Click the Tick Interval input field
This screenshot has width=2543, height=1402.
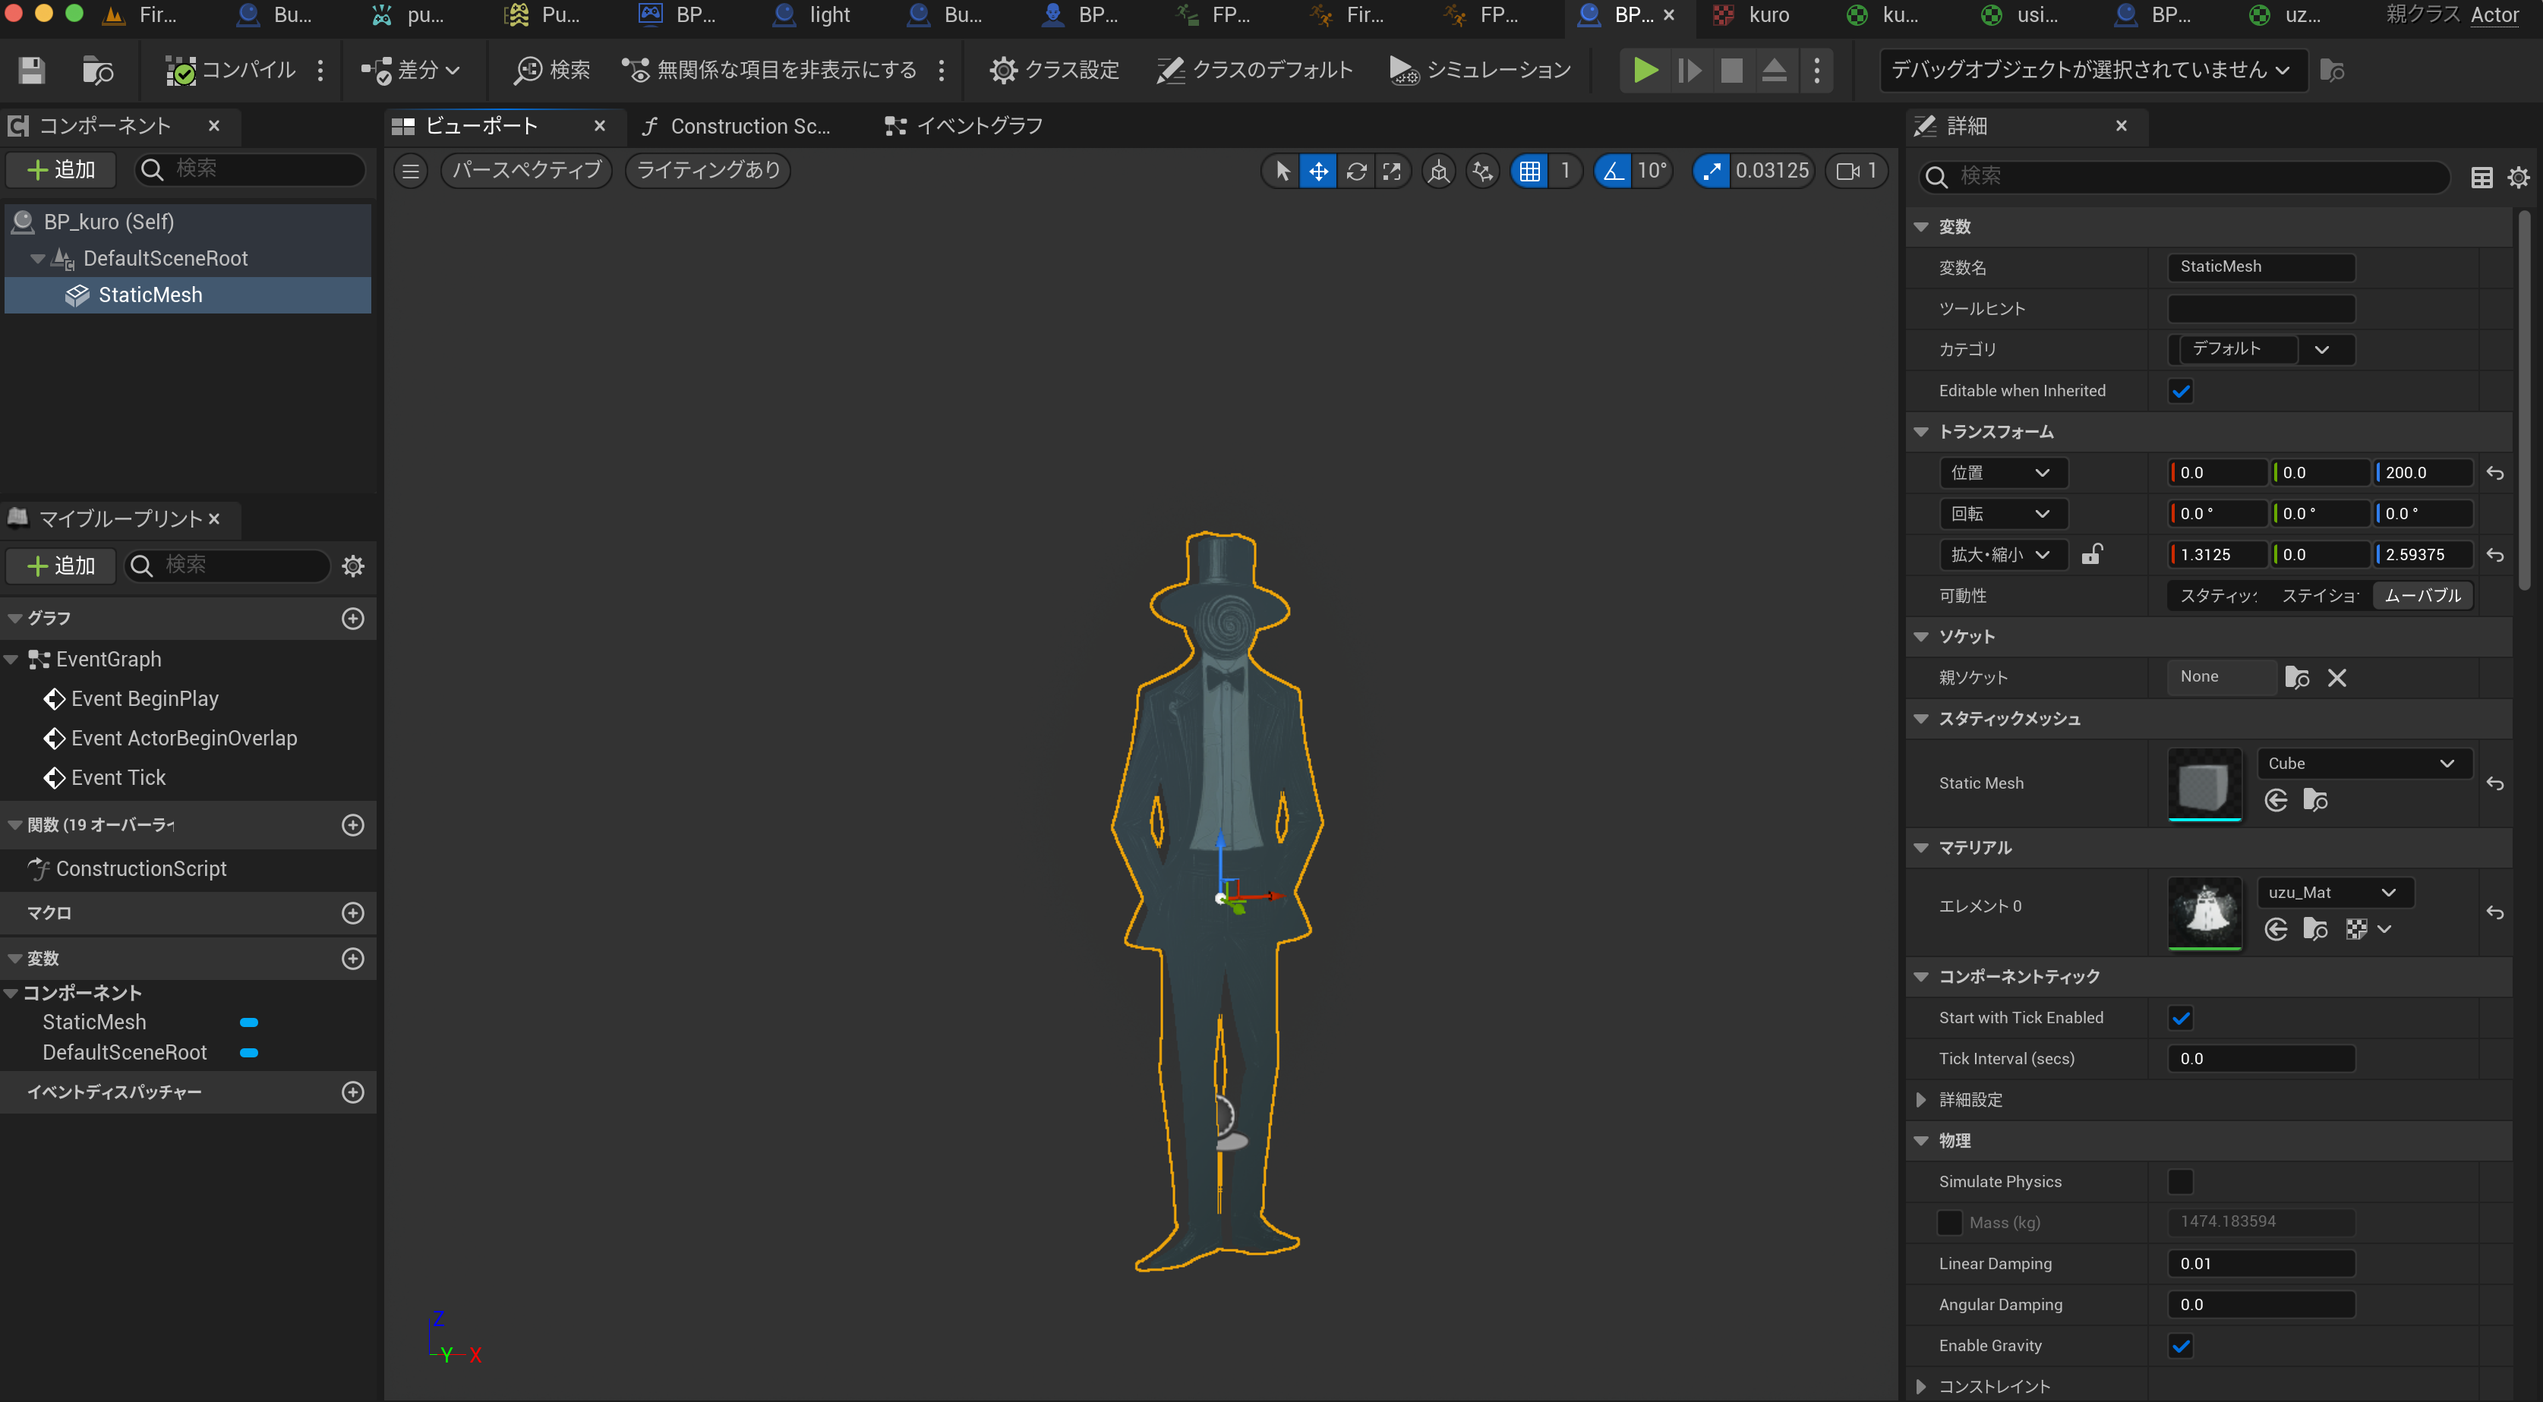pos(2261,1059)
